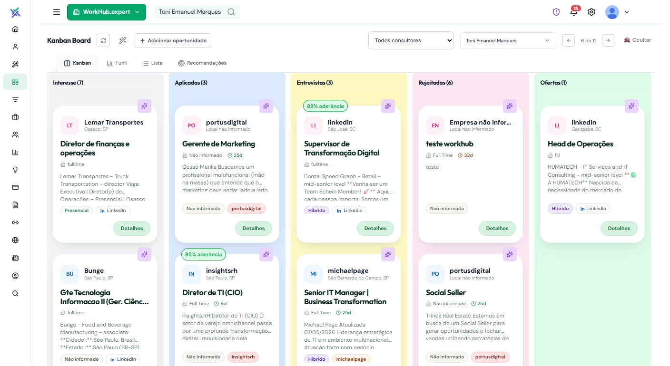Open the briefcase icon in sidebar
The height and width of the screenshot is (366, 670).
click(x=15, y=117)
